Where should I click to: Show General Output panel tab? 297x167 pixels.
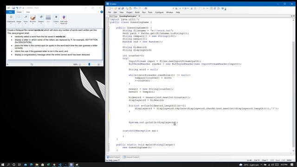coord(131,157)
